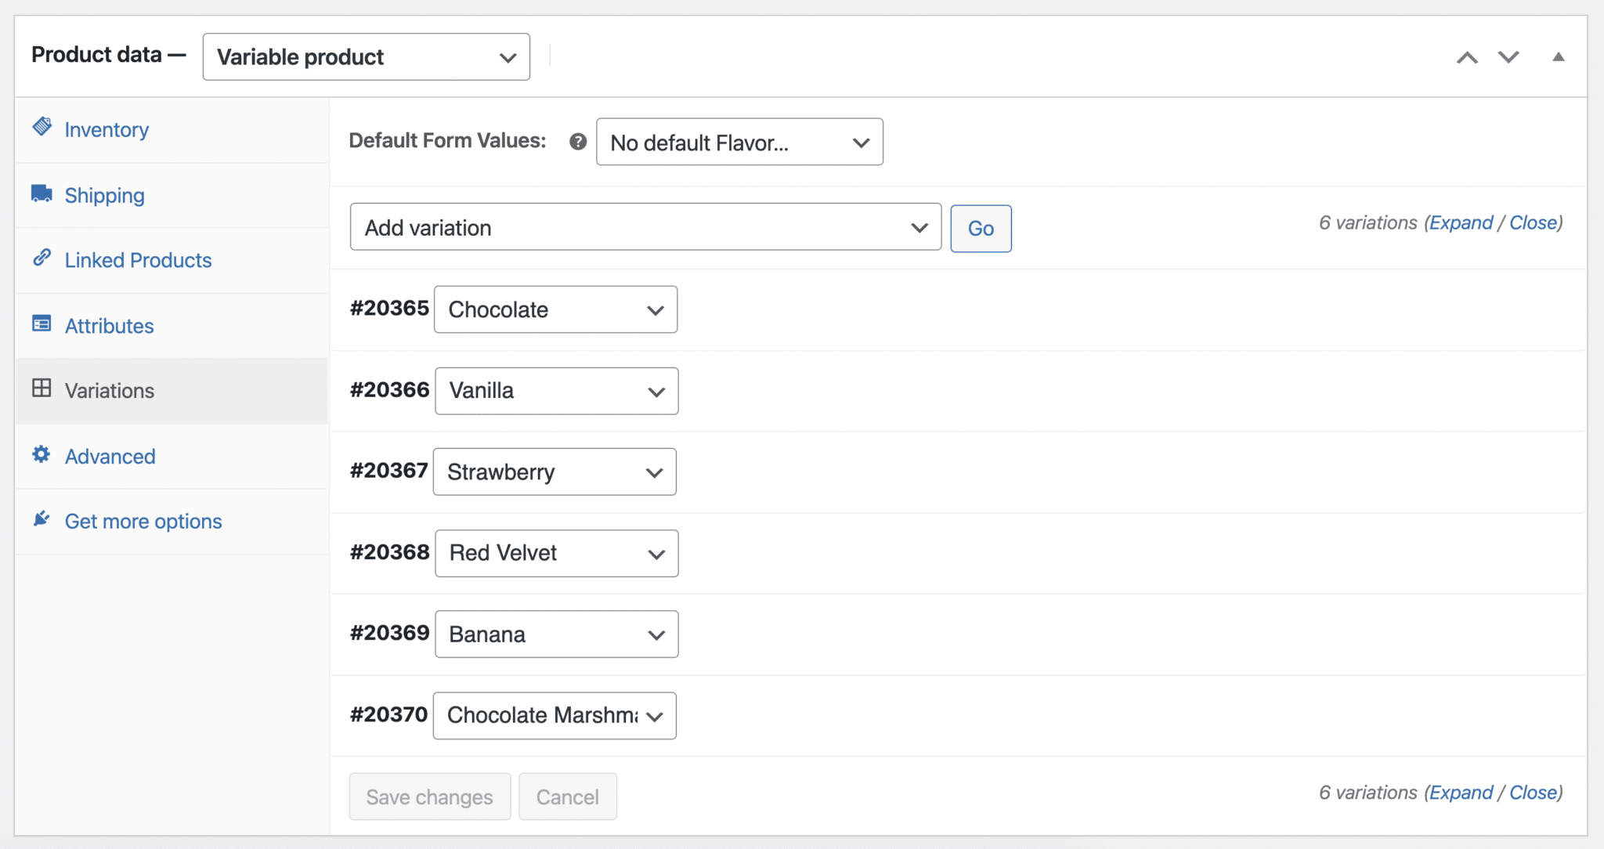
Task: Click the Get more options plug icon
Action: click(x=42, y=519)
